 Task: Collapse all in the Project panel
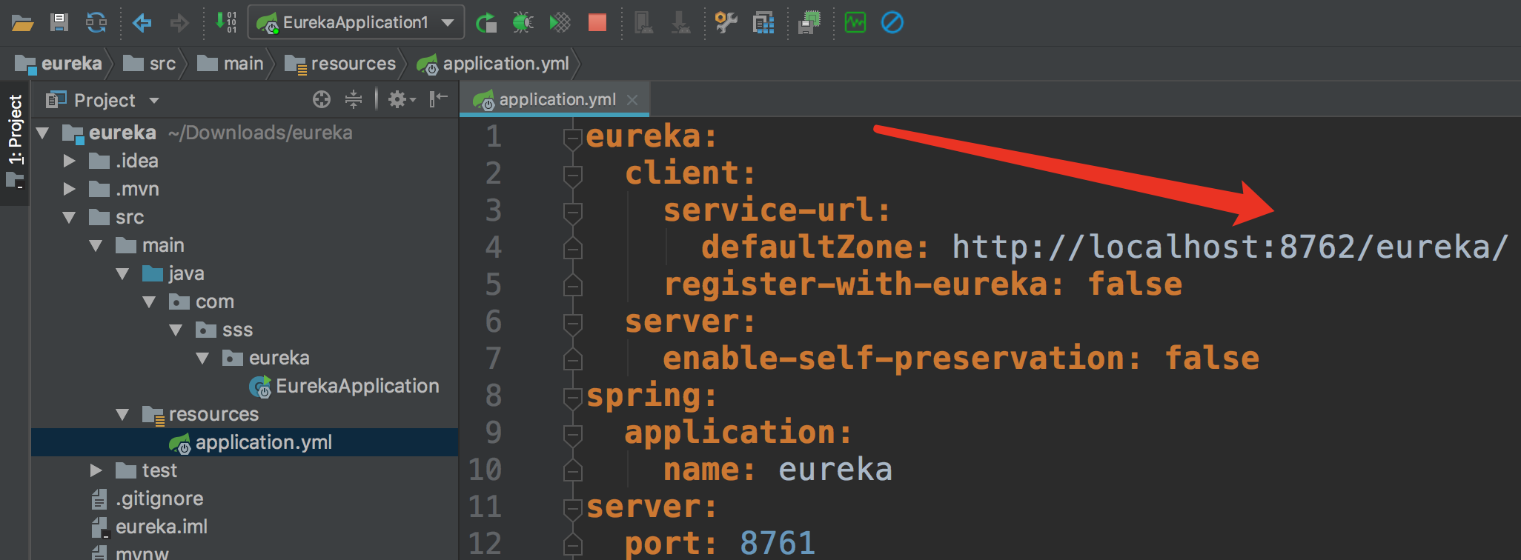(354, 99)
